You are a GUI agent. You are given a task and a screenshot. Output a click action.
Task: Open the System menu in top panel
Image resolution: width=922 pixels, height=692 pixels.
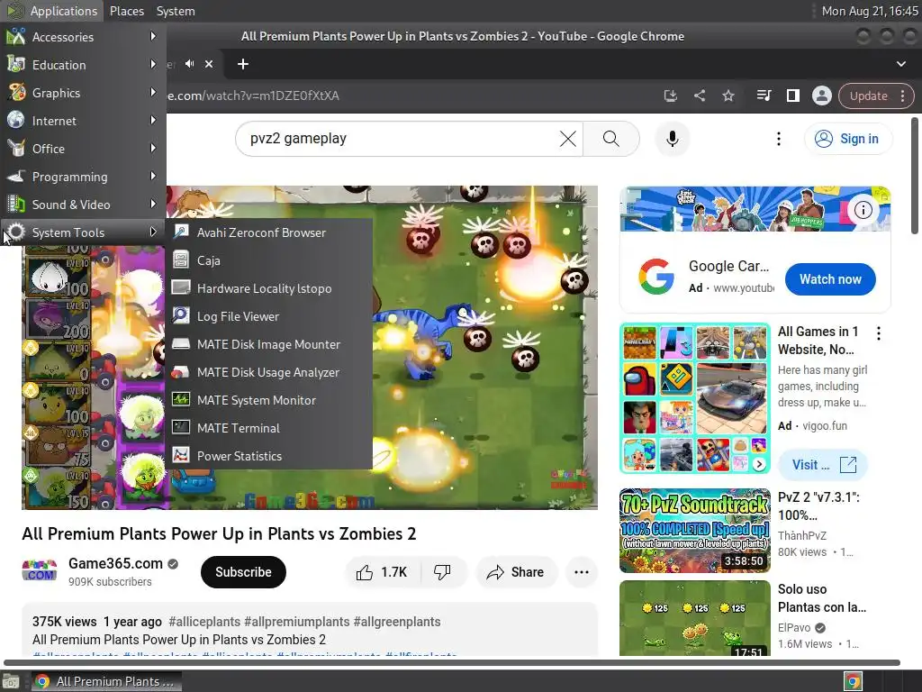176,11
